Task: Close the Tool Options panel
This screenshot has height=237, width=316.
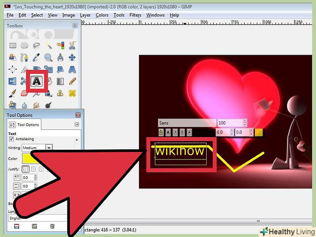Action: pos(78,115)
